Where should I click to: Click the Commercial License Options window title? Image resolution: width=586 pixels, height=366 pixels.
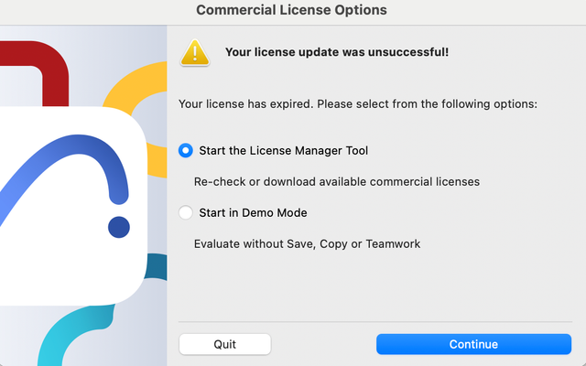coord(291,10)
